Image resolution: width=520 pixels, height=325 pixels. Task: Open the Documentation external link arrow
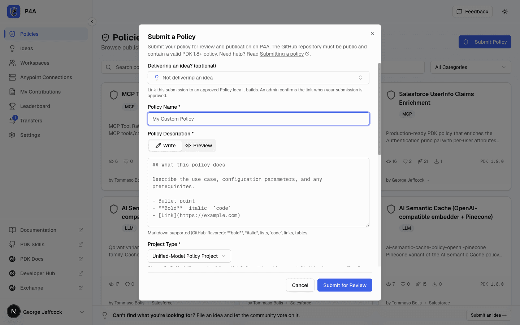point(81,230)
